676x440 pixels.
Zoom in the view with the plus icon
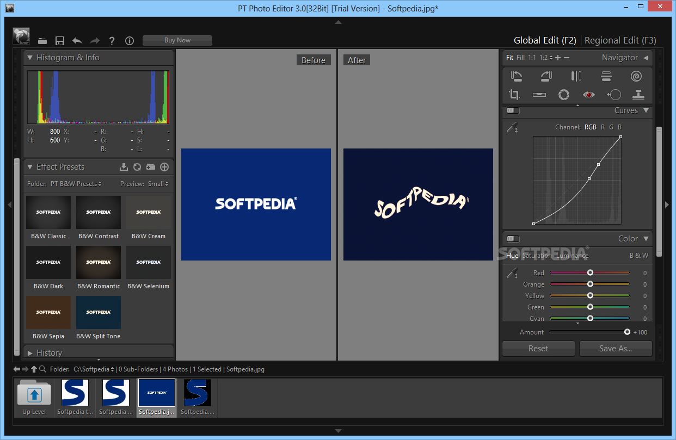pos(558,58)
